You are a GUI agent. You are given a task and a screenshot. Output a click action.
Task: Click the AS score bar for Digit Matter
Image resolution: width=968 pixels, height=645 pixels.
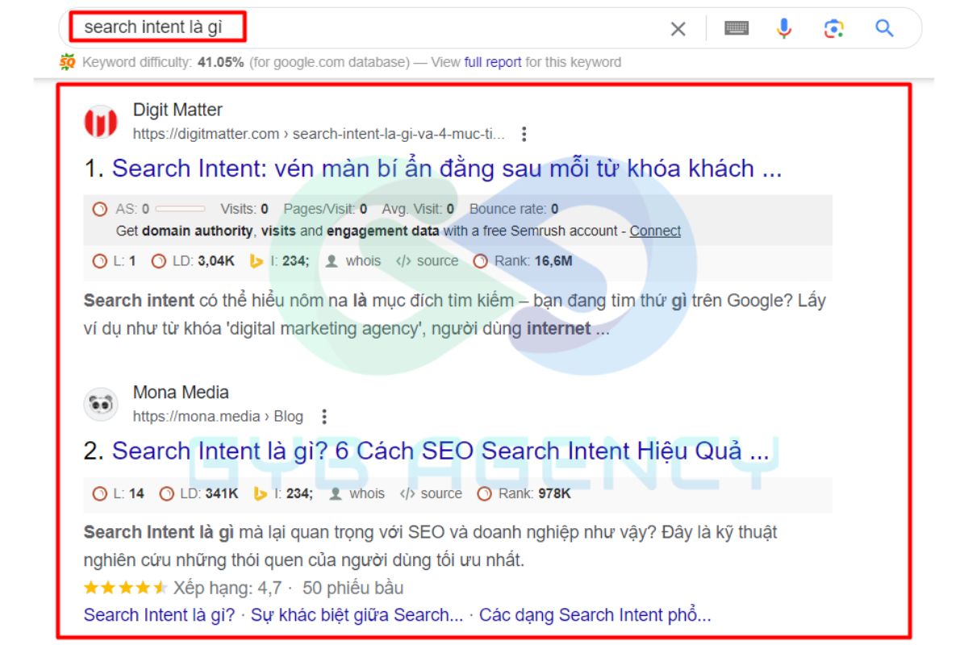coord(180,209)
